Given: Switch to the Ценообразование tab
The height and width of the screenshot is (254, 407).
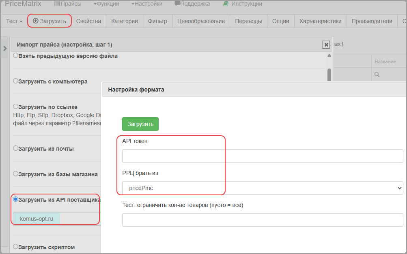Looking at the screenshot, I should click(201, 21).
